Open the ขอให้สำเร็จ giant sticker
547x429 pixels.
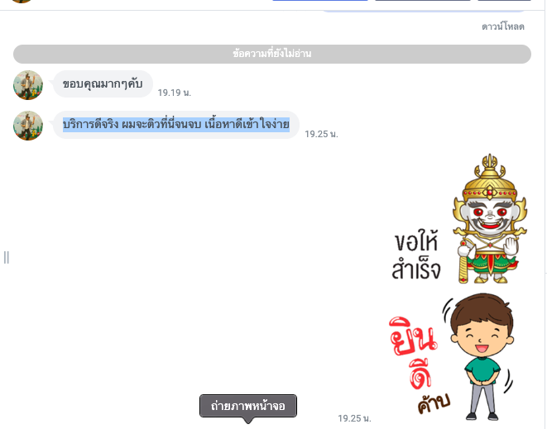click(459, 219)
